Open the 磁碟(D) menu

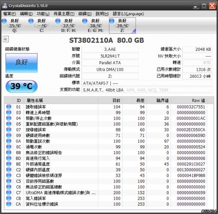tap(85, 14)
